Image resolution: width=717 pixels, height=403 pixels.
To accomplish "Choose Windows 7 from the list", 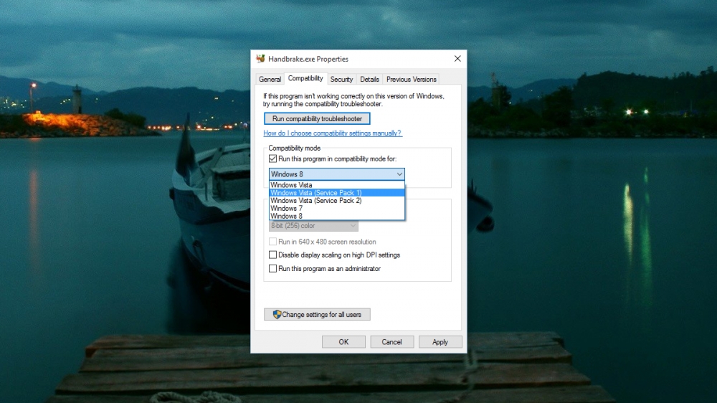I will pos(287,208).
